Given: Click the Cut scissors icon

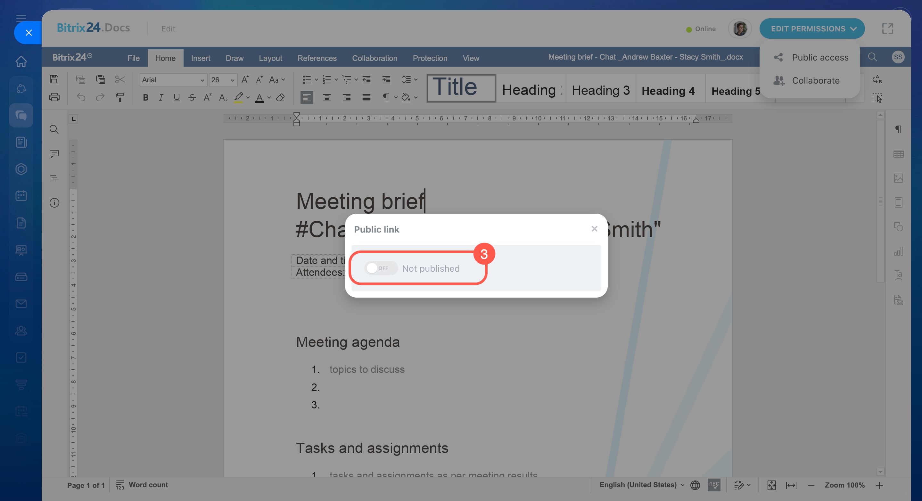Looking at the screenshot, I should [x=120, y=79].
